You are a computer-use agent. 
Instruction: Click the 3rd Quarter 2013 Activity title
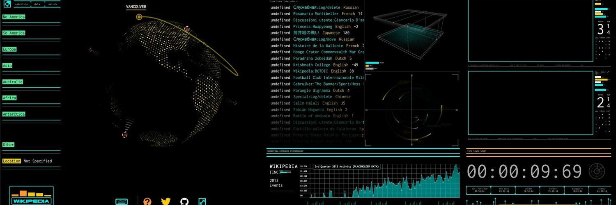(347, 167)
